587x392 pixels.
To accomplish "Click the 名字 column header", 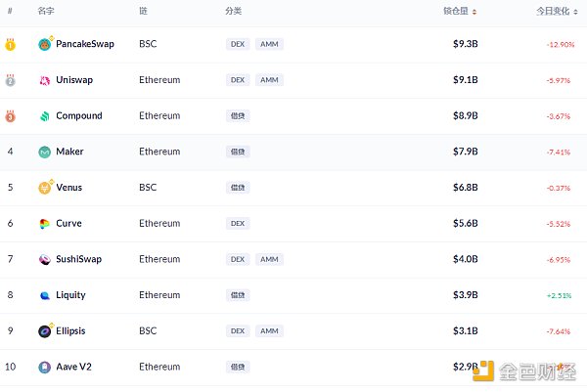I will (46, 11).
